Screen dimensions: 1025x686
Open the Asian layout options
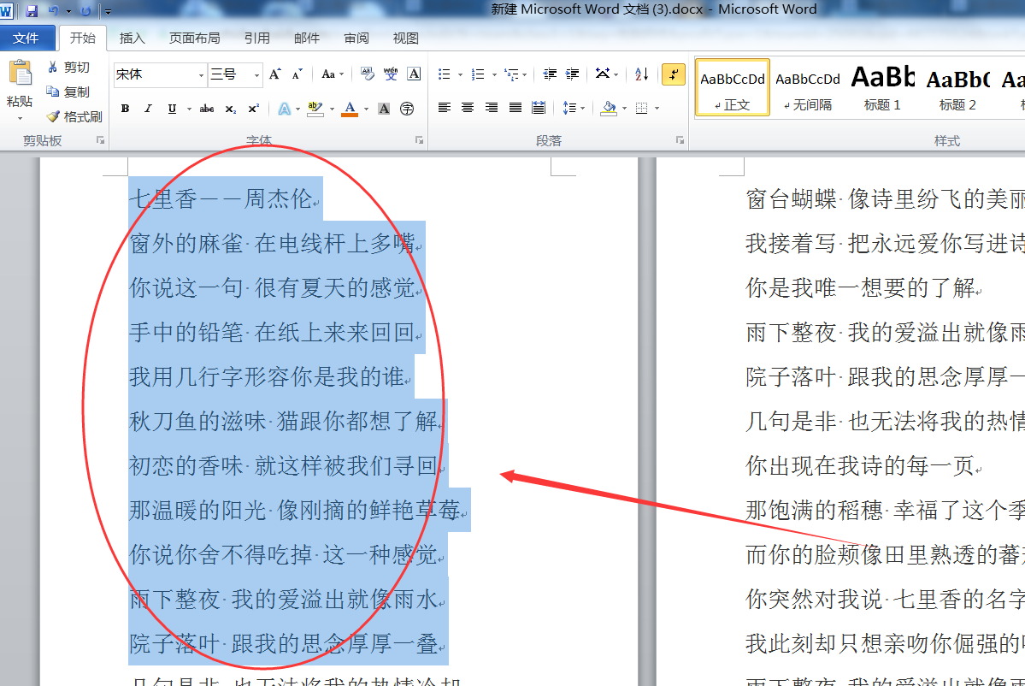[604, 74]
